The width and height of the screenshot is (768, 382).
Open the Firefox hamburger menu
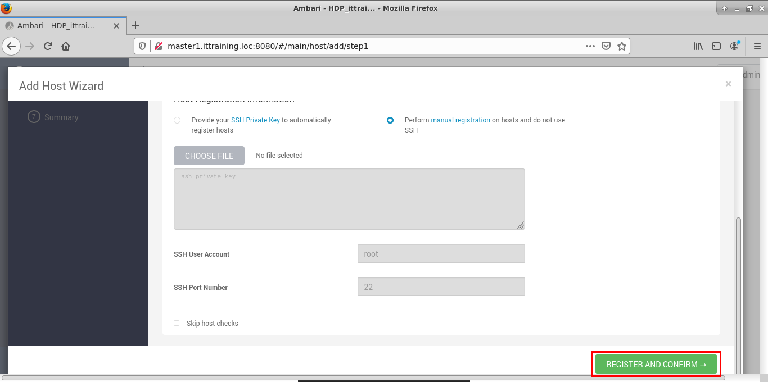(x=757, y=46)
